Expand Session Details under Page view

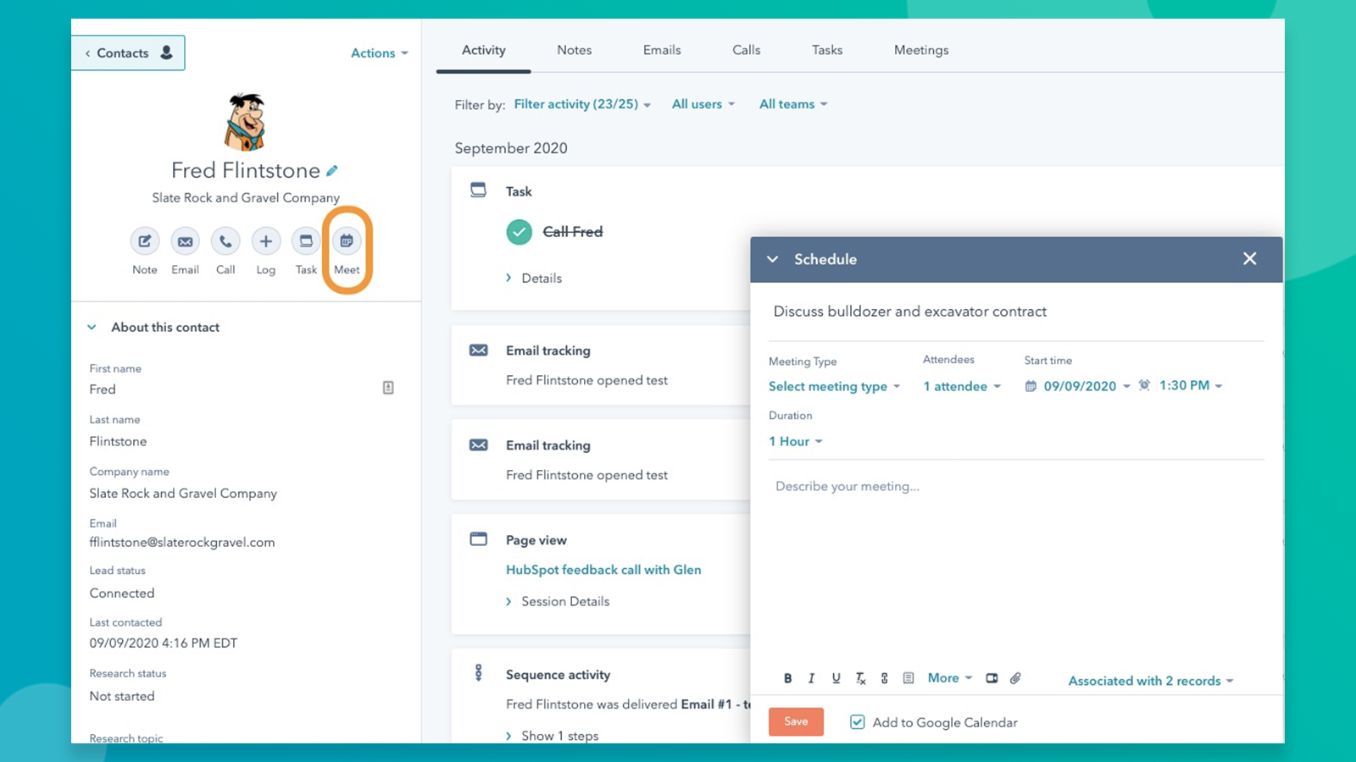[558, 601]
